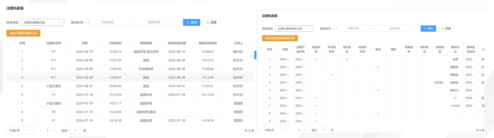Click completion time 15:00:43
Viewport: 494px width, 138px height.
pos(207,52)
